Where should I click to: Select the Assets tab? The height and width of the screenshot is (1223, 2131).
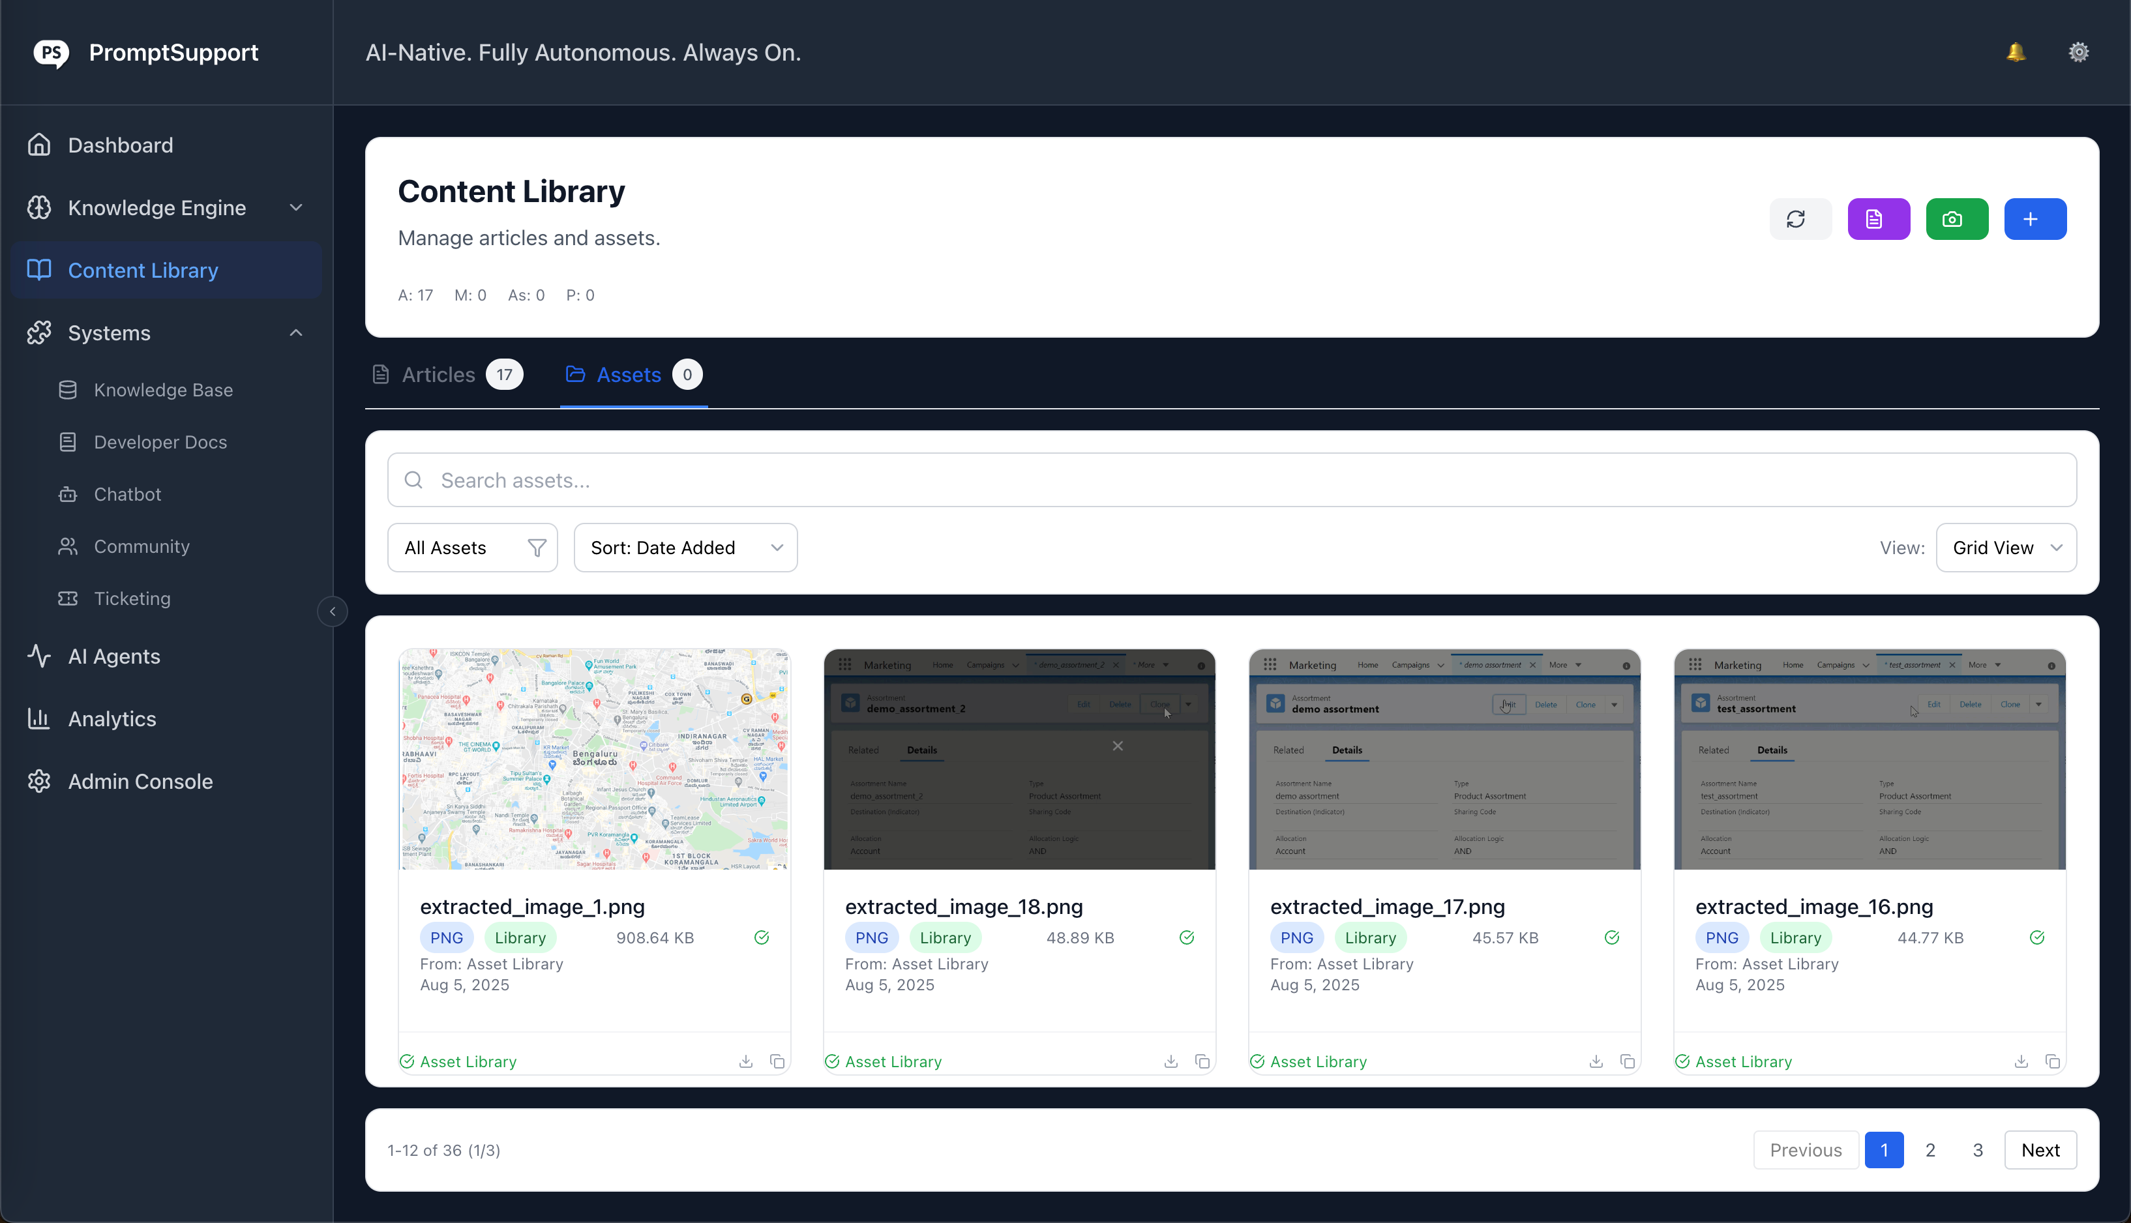tap(629, 375)
